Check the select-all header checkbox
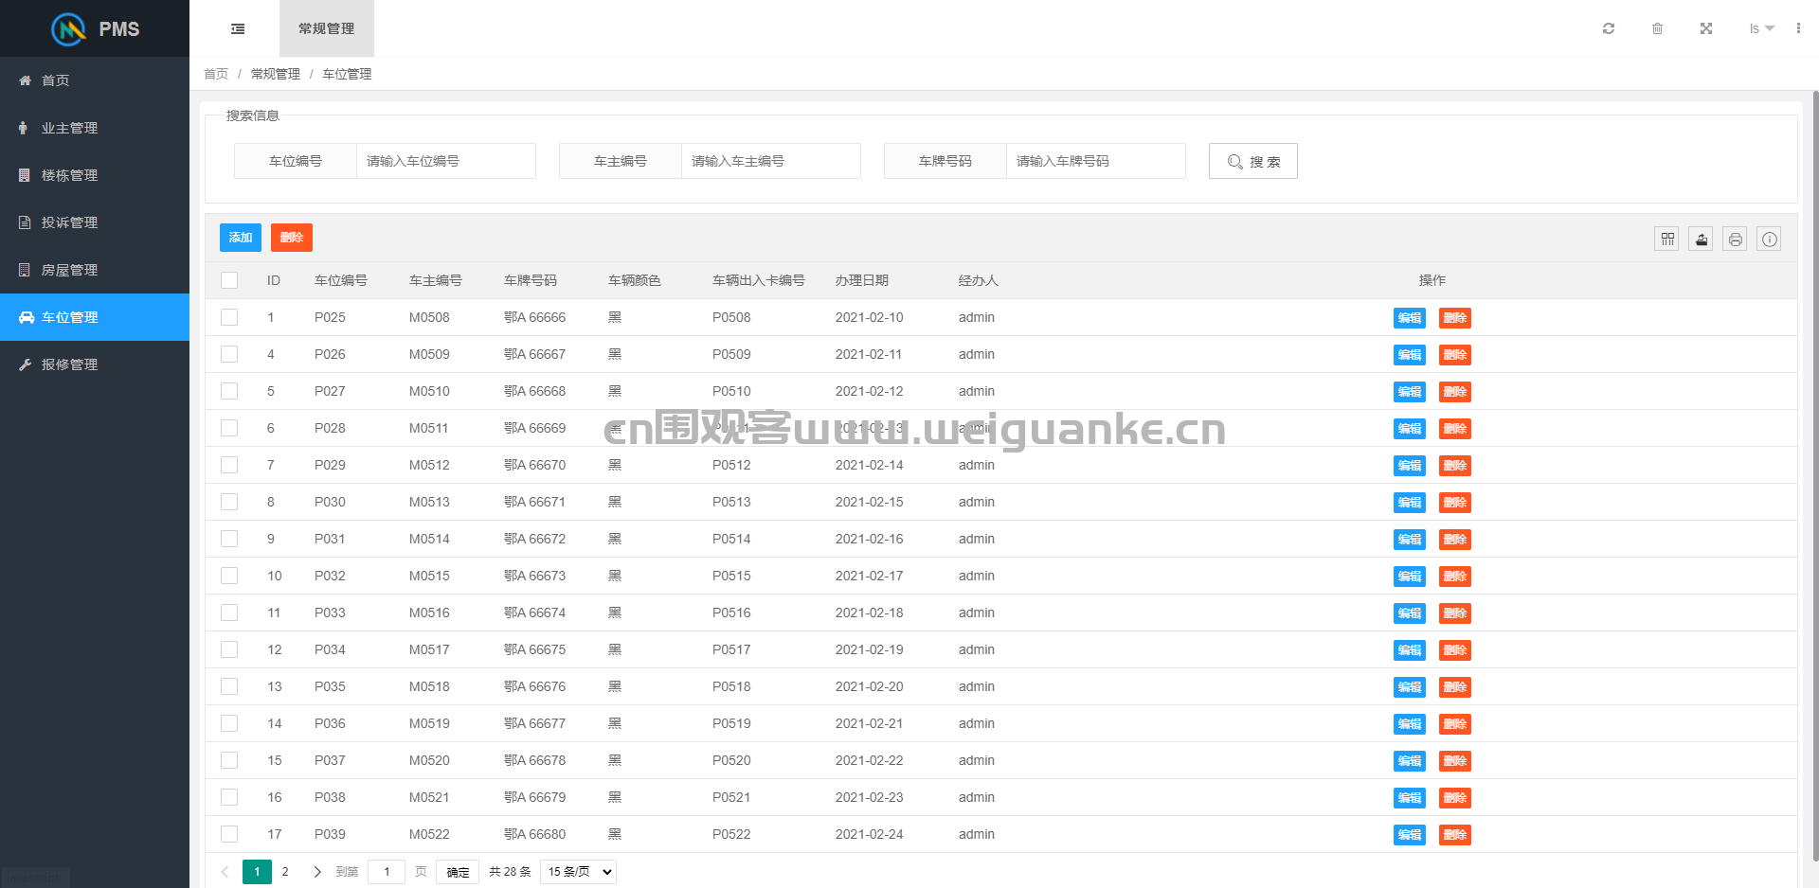The image size is (1819, 888). (x=229, y=280)
